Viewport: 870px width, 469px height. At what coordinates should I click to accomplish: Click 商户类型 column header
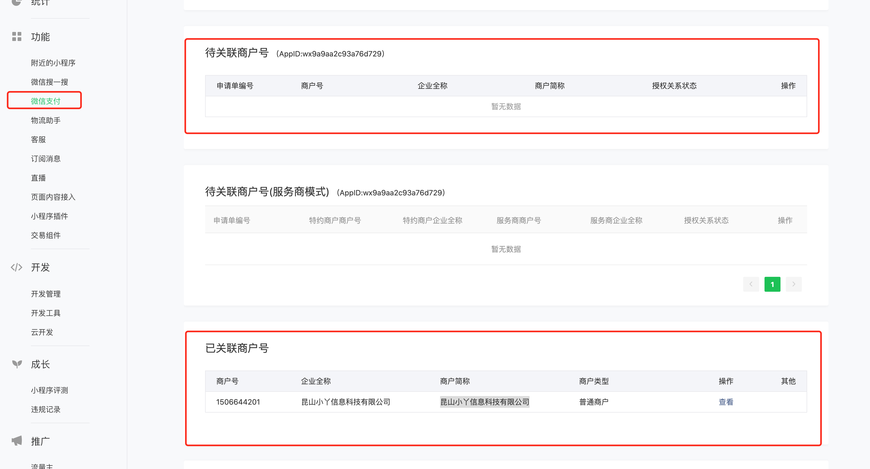click(594, 381)
